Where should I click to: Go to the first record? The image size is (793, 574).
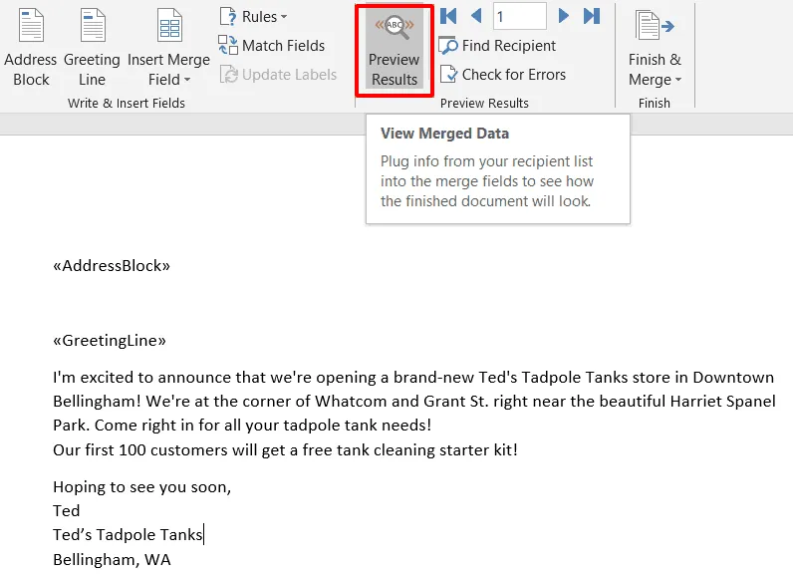point(448,16)
